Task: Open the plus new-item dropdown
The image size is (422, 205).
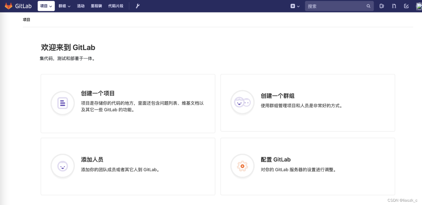Action: point(295,6)
